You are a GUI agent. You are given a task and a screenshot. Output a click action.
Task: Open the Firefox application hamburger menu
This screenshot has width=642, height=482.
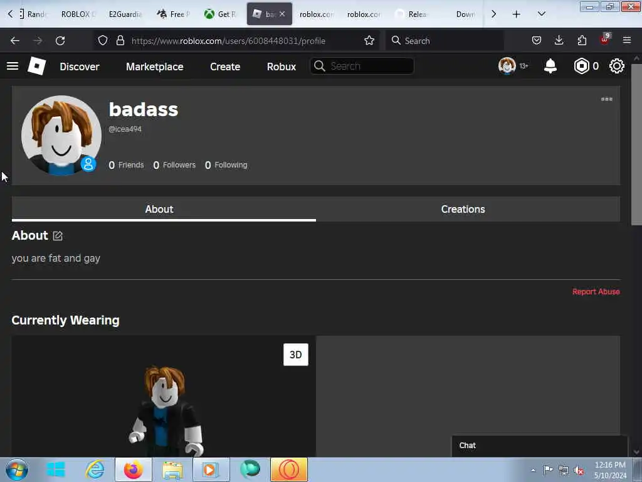click(x=627, y=41)
